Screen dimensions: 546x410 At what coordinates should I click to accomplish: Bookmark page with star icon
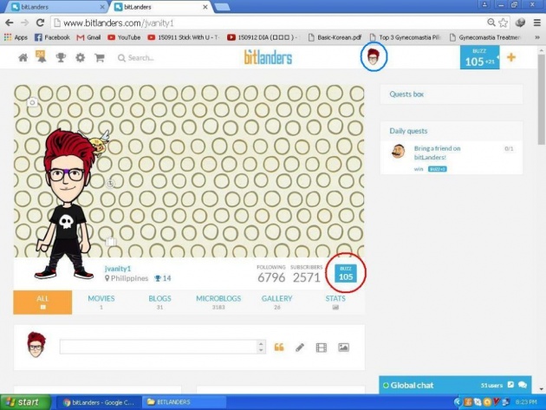pos(504,23)
